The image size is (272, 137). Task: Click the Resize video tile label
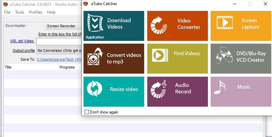(124, 89)
